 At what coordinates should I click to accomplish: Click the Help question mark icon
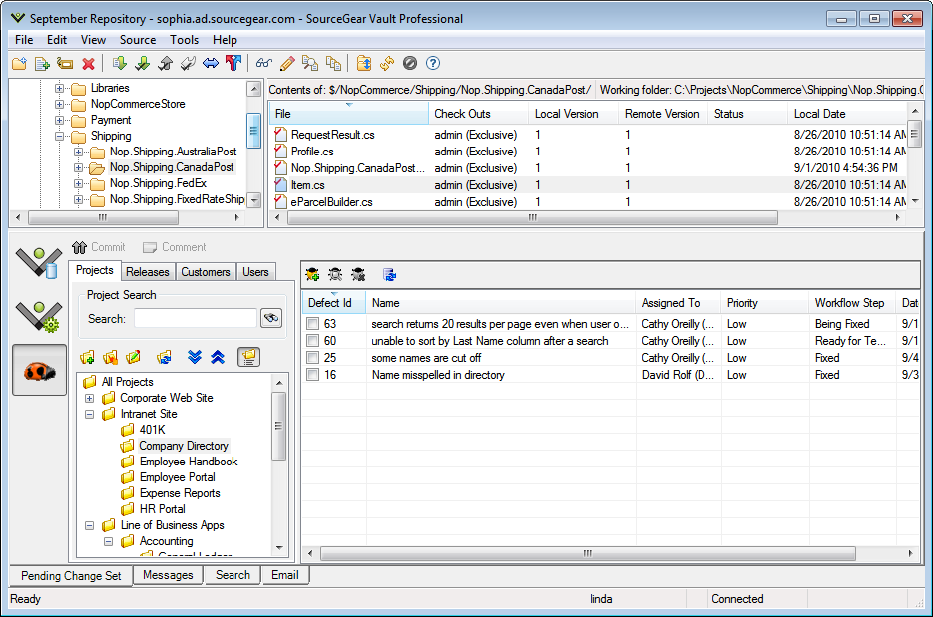coord(433,64)
